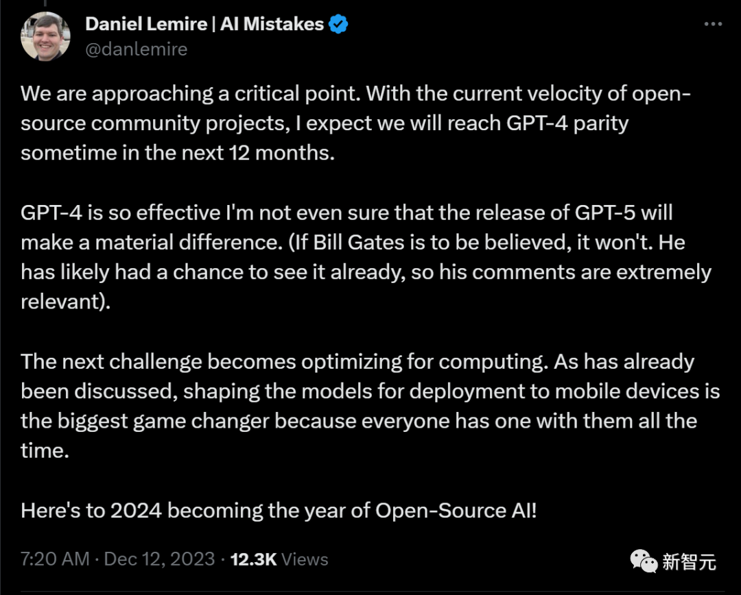This screenshot has height=595, width=741.
Task: Click the @danlemire handle
Action: [x=136, y=49]
